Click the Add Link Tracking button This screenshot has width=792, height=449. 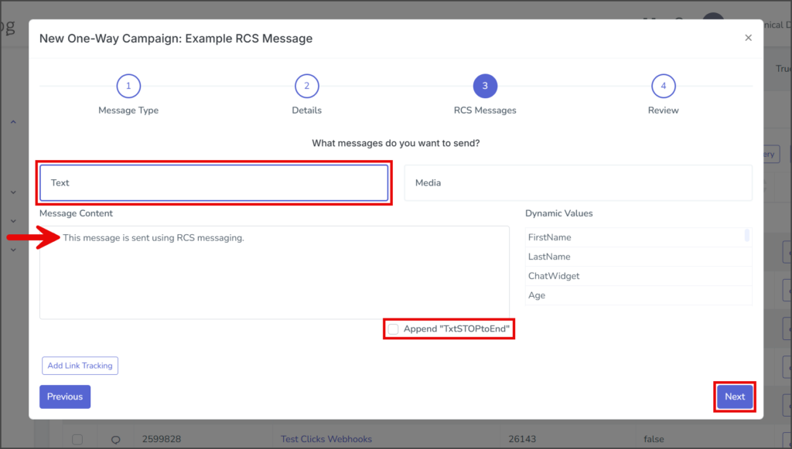[x=80, y=366]
